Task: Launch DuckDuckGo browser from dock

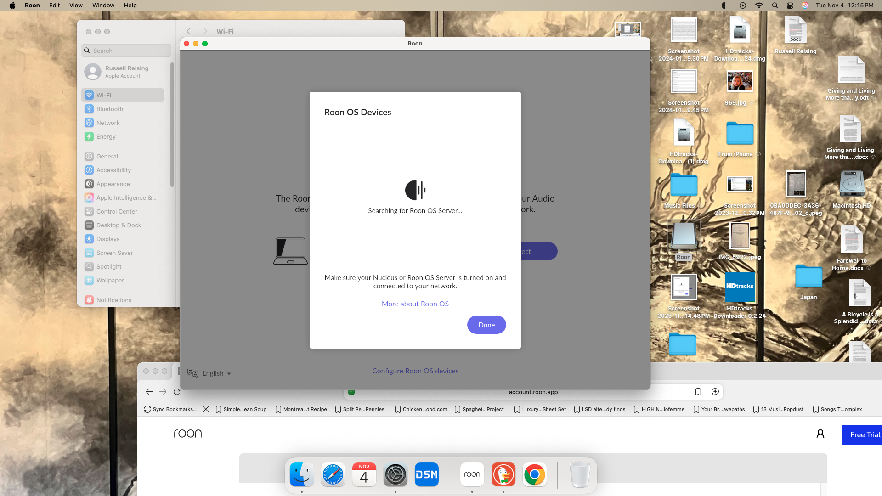Action: [503, 474]
